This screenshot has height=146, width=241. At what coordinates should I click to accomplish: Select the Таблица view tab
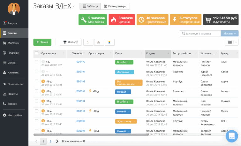click(90, 6)
